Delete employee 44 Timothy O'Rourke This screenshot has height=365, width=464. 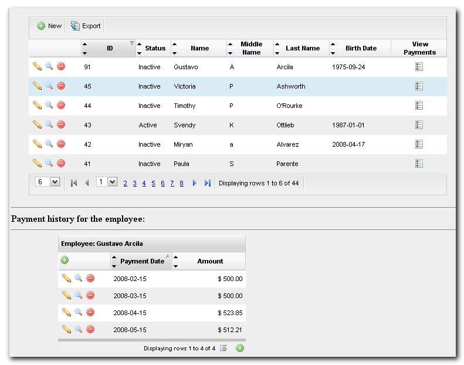click(x=61, y=105)
